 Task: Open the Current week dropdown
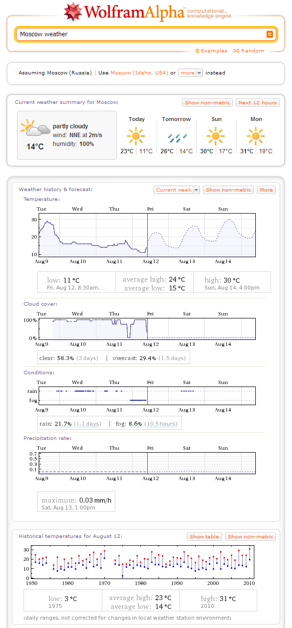[x=177, y=190]
